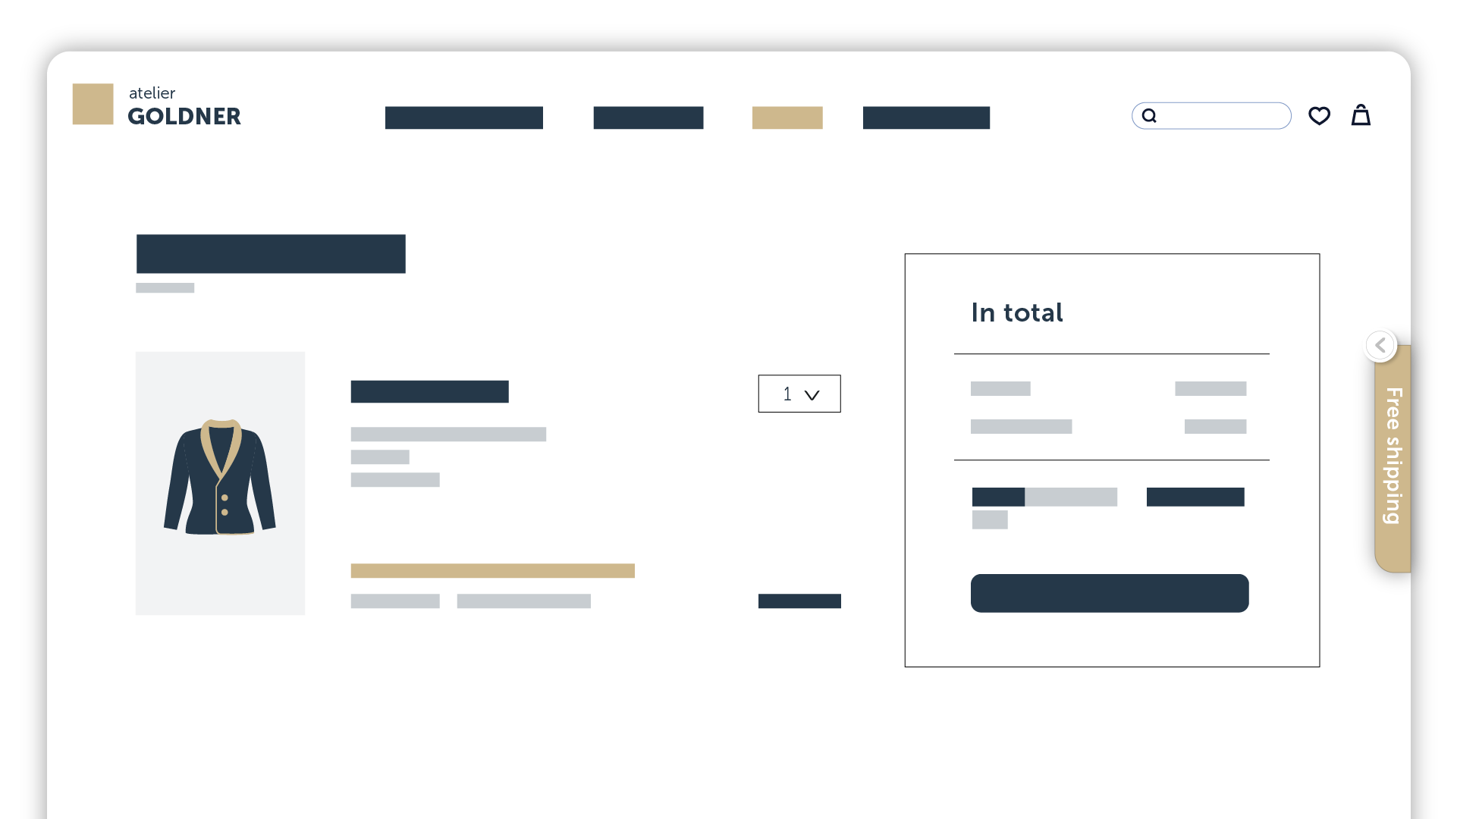
Task: Click the back chevron arrow on right side
Action: (x=1380, y=345)
